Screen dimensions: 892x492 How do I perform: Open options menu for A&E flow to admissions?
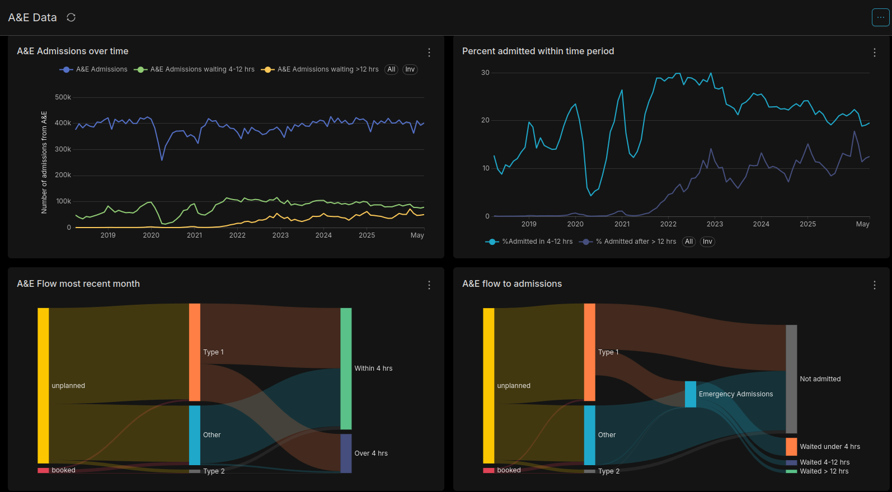(x=875, y=285)
